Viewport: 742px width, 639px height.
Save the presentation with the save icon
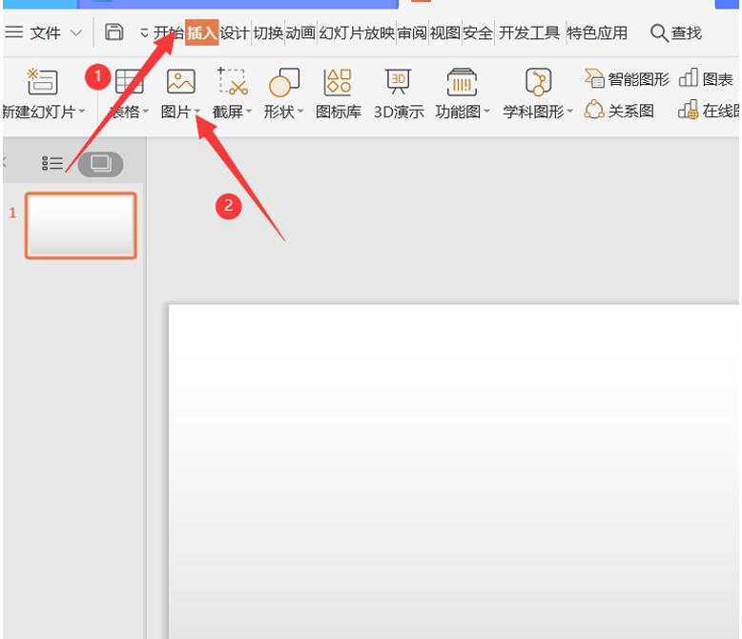(114, 32)
